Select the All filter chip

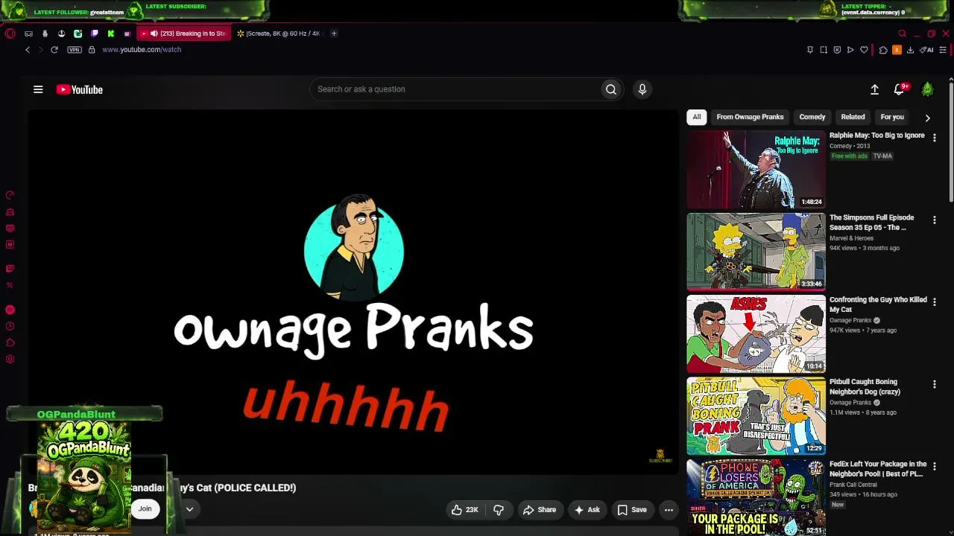tap(697, 117)
